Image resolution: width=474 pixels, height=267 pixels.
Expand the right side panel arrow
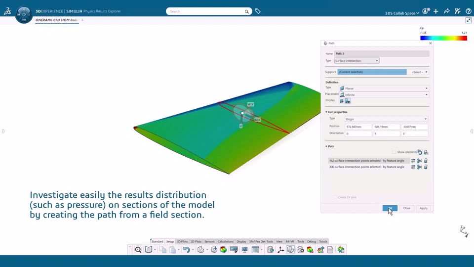click(471, 132)
